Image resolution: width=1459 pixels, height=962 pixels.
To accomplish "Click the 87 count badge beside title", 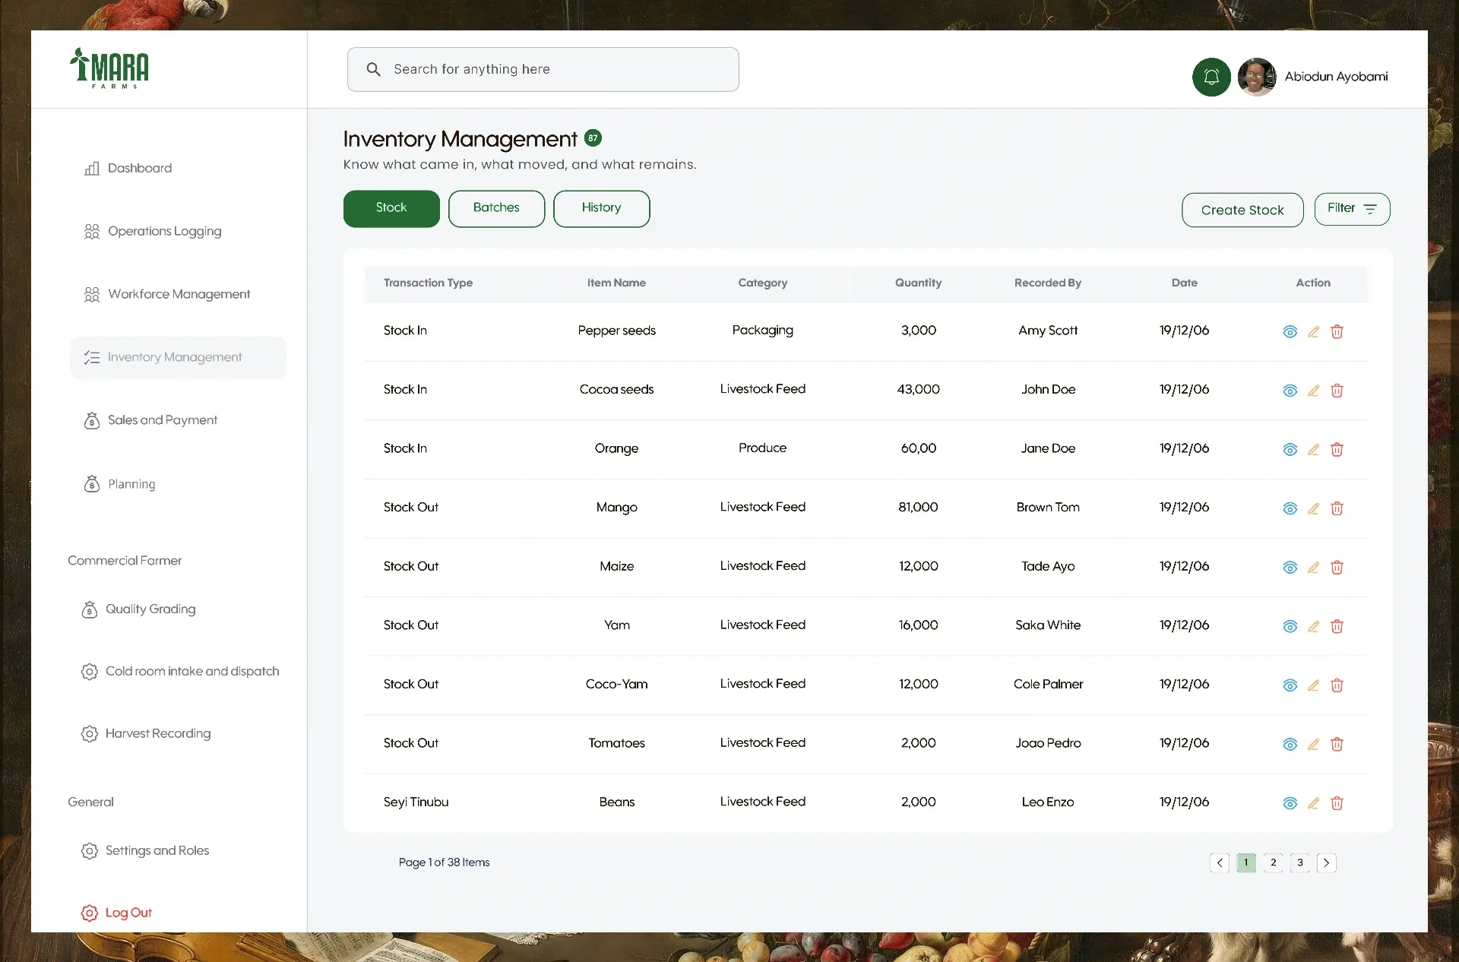I will [x=593, y=138].
